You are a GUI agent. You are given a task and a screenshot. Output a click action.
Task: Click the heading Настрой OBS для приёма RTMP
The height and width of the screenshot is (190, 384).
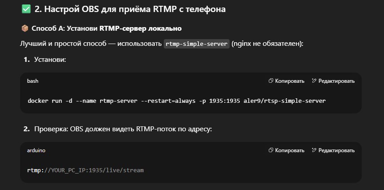pyautogui.click(x=130, y=9)
